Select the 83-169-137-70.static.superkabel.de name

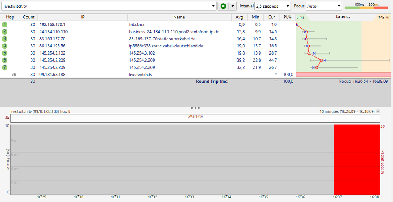point(162,39)
